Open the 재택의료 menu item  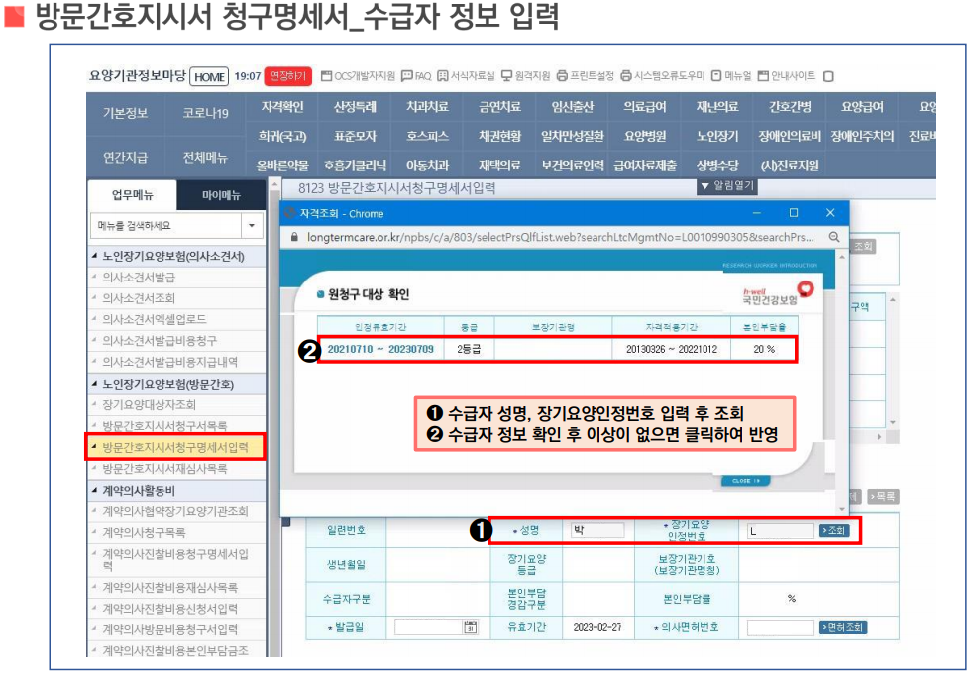(x=500, y=166)
